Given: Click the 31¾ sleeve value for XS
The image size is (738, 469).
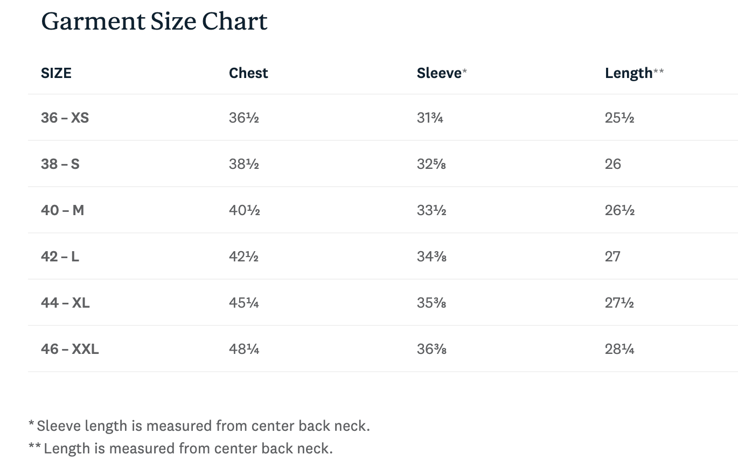Looking at the screenshot, I should point(430,118).
